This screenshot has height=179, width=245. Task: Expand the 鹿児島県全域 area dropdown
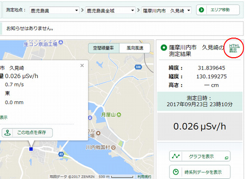tap(110, 11)
